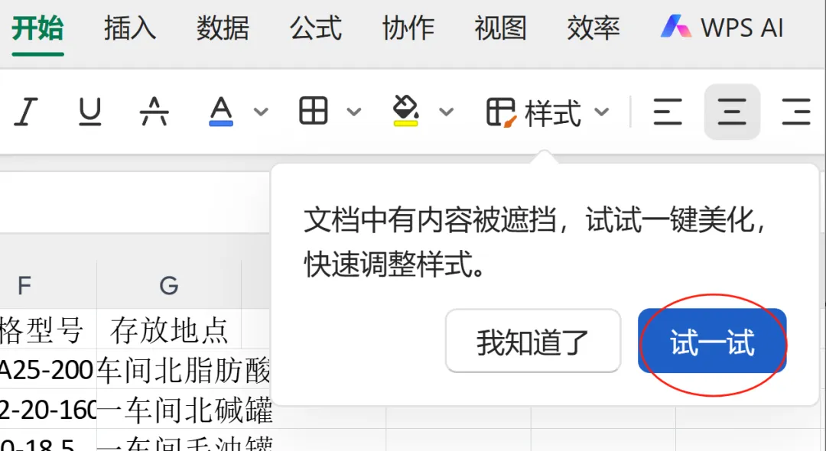Toggle underline formatting
Screen dimensions: 826x451
(x=89, y=112)
